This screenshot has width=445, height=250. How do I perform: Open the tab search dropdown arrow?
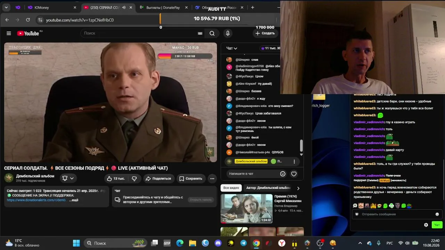[x=6, y=7]
